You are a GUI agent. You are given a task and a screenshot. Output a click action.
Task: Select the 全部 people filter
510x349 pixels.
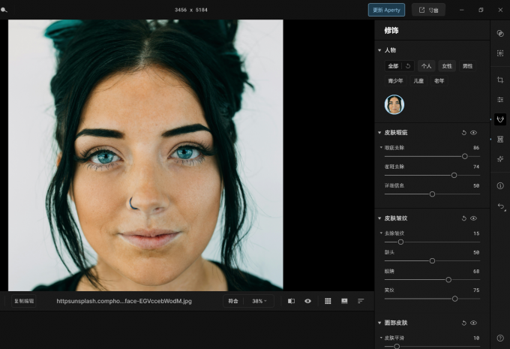tap(393, 66)
